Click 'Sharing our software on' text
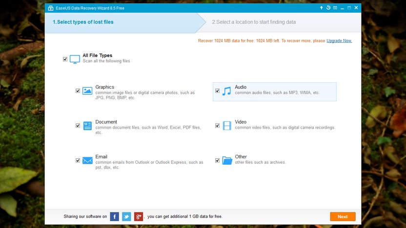The width and height of the screenshot is (406, 228). coord(85,216)
